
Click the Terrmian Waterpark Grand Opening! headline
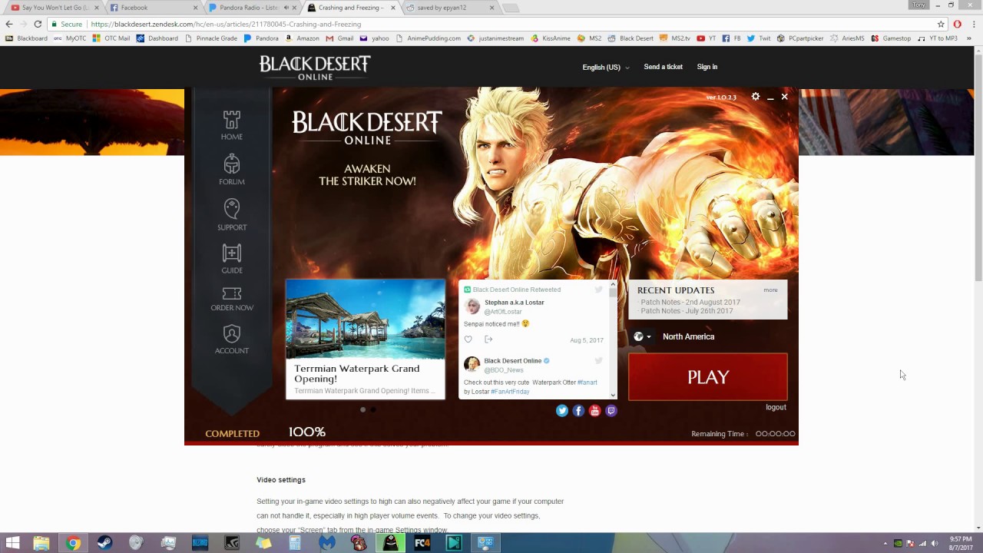tap(357, 373)
